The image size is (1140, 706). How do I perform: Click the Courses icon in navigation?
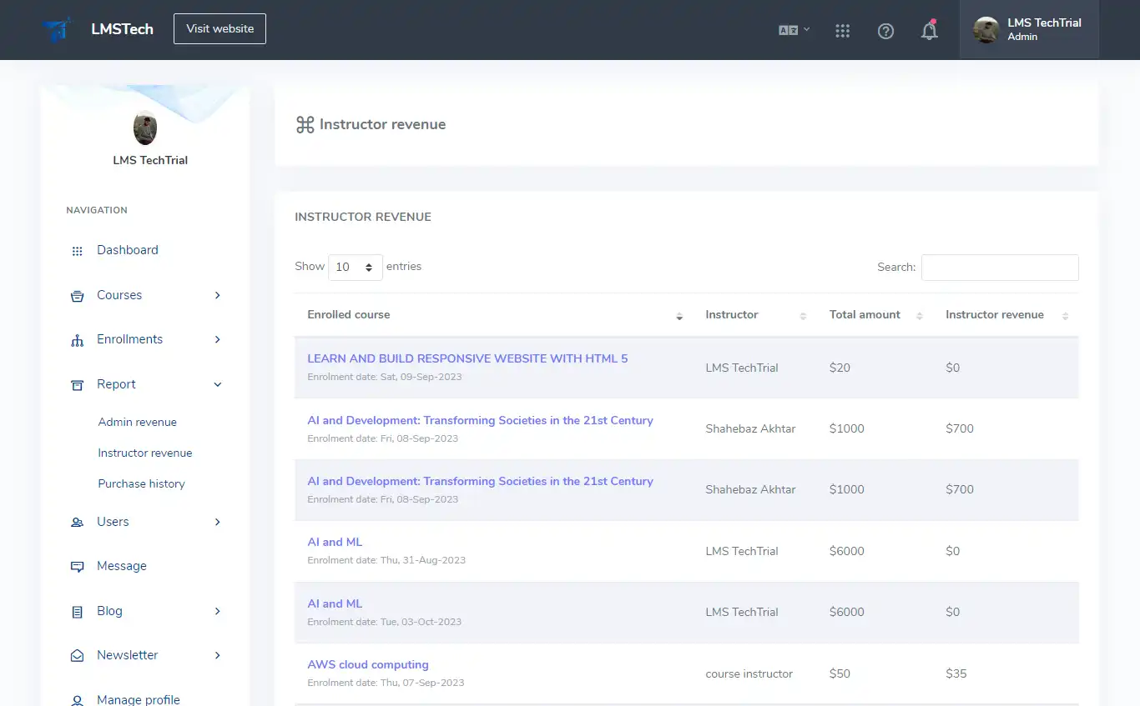[77, 295]
